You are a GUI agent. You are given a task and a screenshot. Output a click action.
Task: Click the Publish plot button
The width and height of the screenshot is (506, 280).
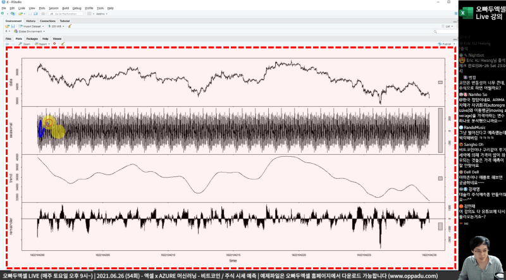[x=446, y=44]
